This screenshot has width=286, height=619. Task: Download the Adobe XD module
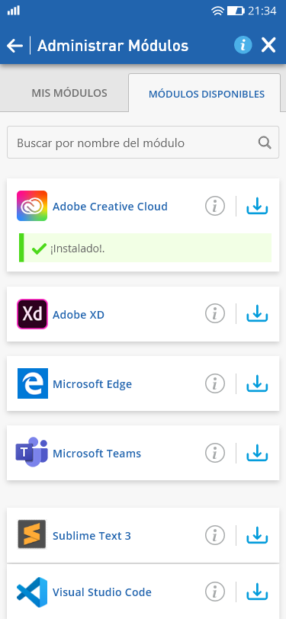point(257,314)
